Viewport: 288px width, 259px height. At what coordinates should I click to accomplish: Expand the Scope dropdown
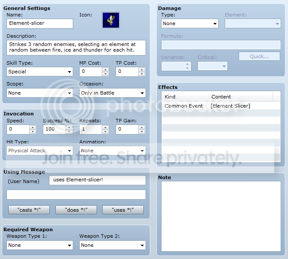coord(40,93)
